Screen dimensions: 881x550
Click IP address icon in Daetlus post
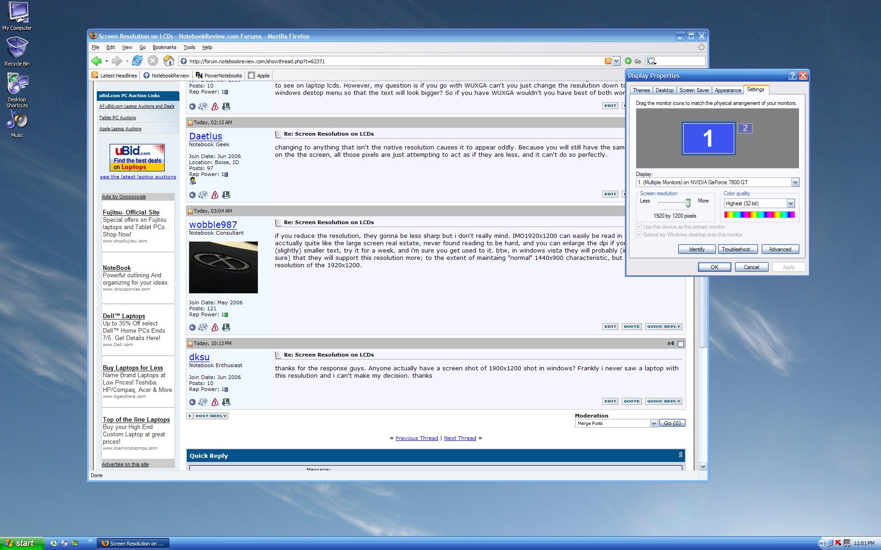226,195
